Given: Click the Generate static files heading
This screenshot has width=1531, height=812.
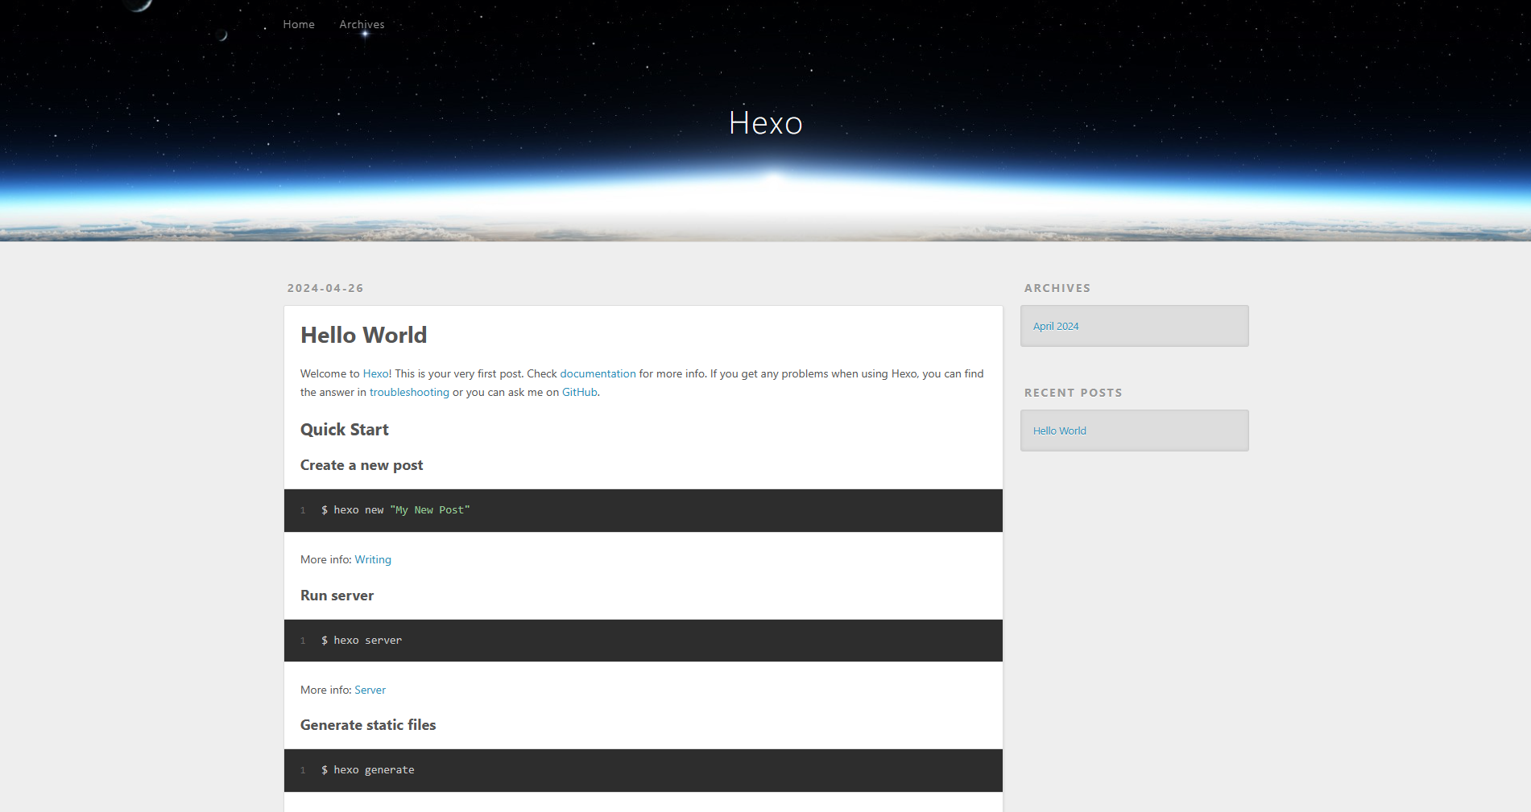Looking at the screenshot, I should (x=368, y=725).
